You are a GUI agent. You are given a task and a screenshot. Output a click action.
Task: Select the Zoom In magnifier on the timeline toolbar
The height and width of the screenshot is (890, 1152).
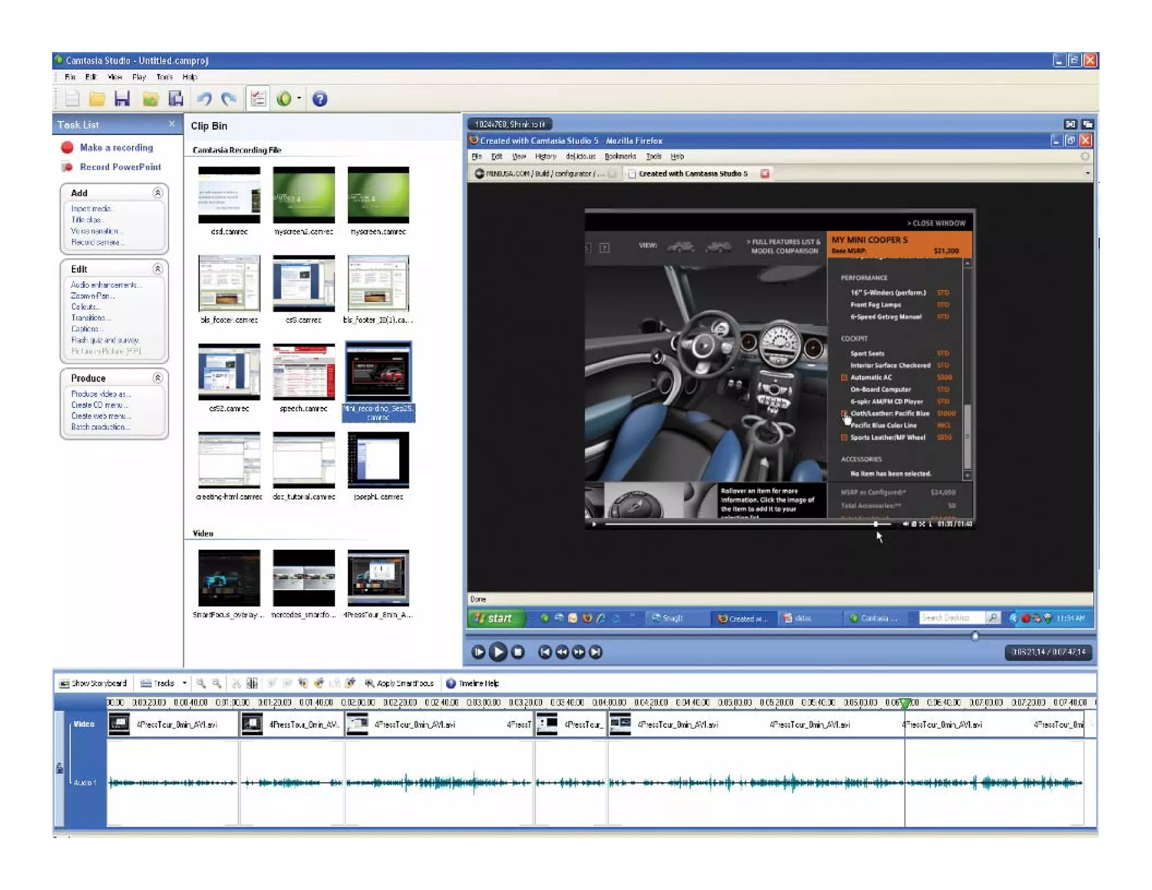point(202,684)
